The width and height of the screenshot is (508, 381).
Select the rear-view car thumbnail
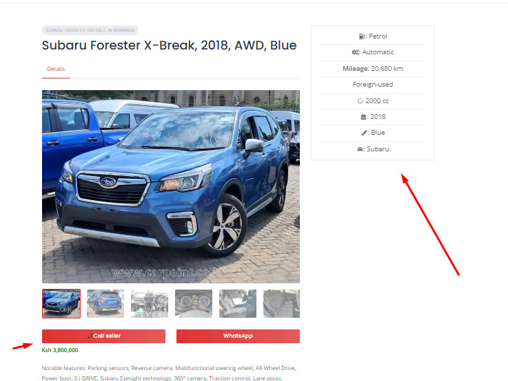point(105,304)
